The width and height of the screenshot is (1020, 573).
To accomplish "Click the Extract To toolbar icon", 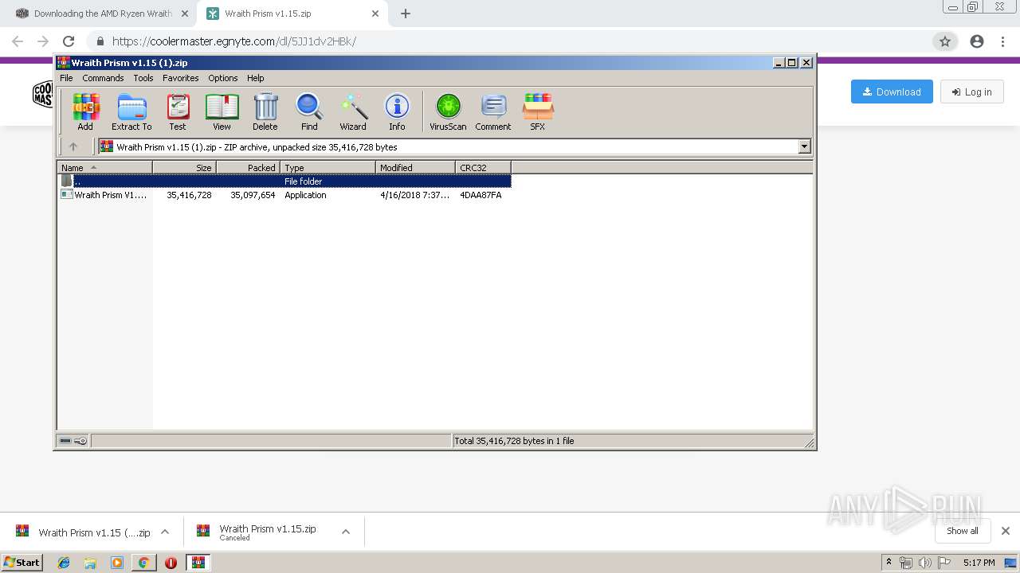I will tap(131, 111).
